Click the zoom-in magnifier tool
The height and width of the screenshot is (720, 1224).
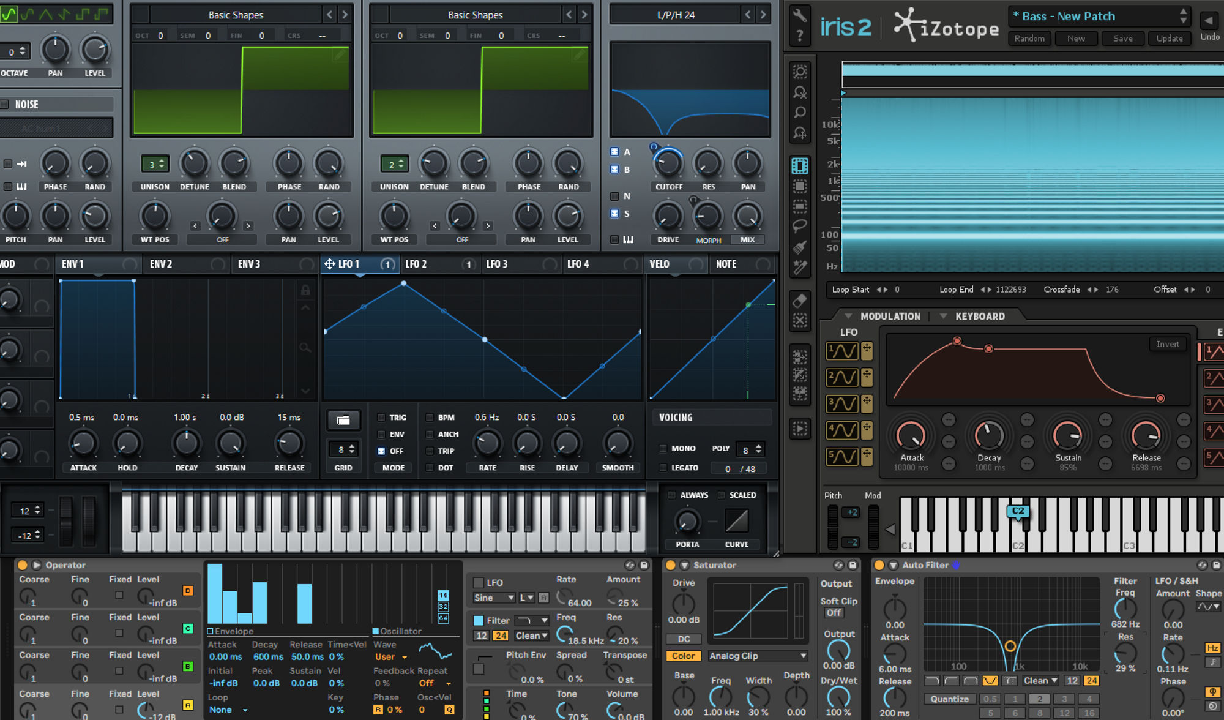pyautogui.click(x=799, y=111)
